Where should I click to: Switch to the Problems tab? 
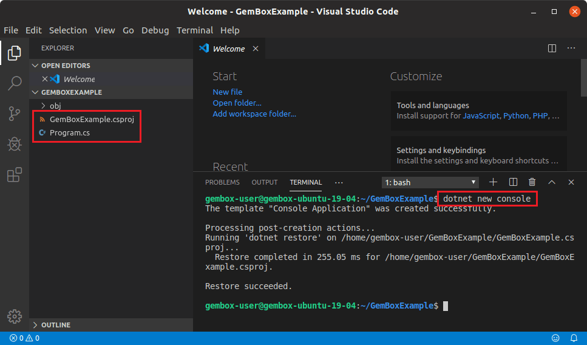click(x=222, y=182)
